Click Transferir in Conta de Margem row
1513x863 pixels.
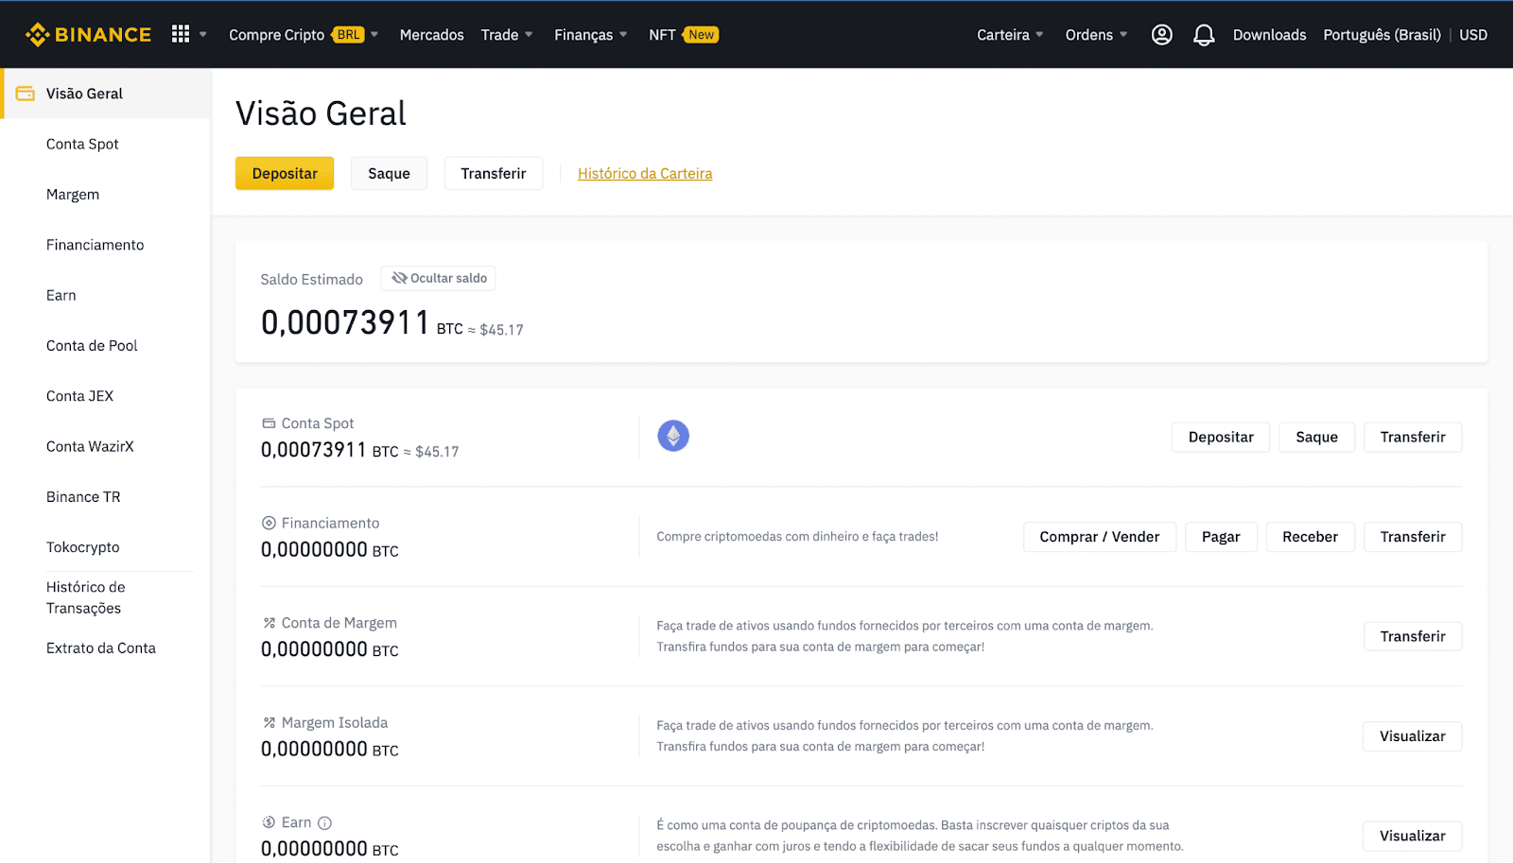coord(1413,637)
